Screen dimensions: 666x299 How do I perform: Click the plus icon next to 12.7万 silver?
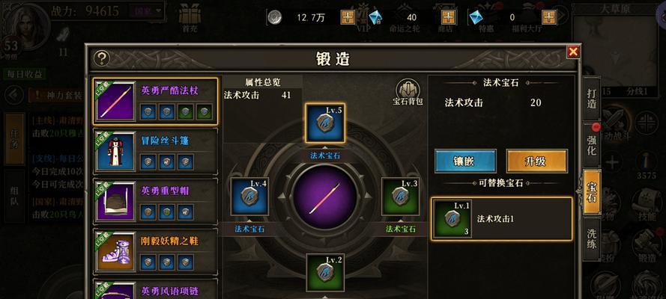348,17
